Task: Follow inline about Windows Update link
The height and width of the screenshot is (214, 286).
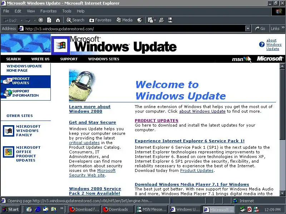Action: (202, 111)
